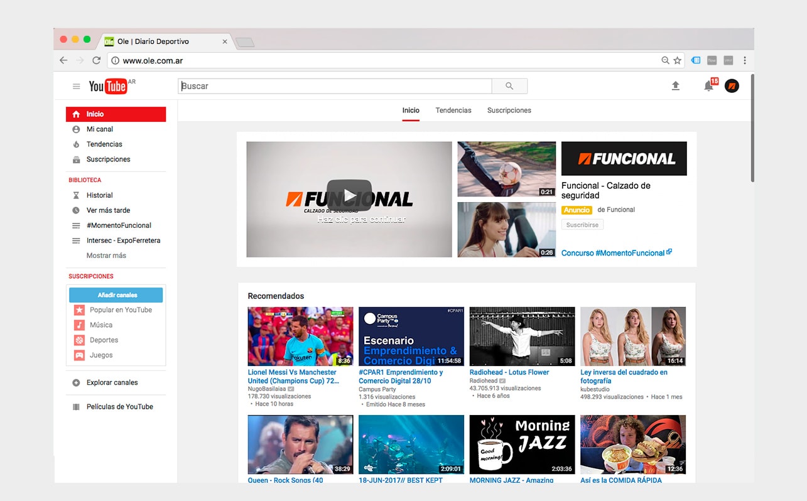Open the YouTube hamburger guide menu
Image resolution: width=807 pixels, height=501 pixels.
point(76,87)
